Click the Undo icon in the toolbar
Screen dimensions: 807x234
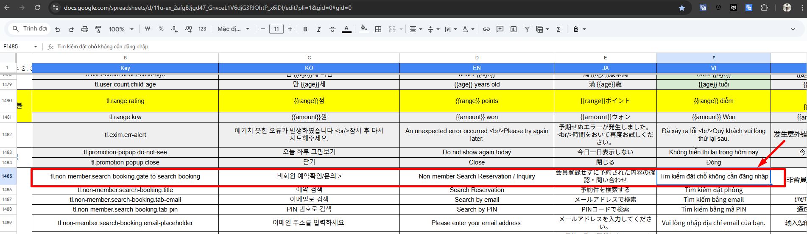coord(58,29)
